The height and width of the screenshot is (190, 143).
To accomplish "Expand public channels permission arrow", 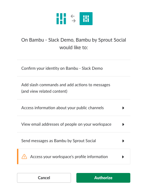I will tap(123, 108).
